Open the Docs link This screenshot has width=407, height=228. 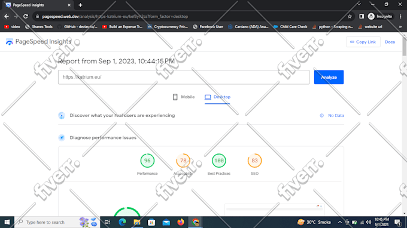pos(390,42)
